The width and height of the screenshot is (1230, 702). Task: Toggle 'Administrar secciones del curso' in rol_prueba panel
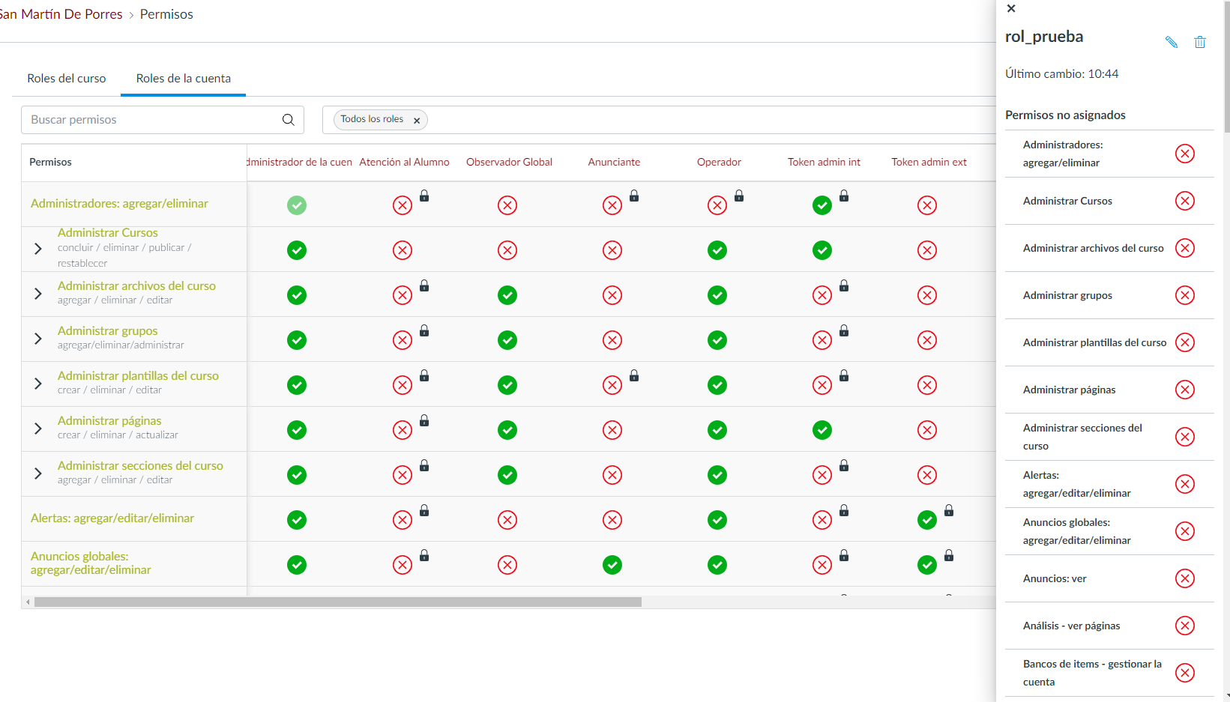pyautogui.click(x=1185, y=437)
